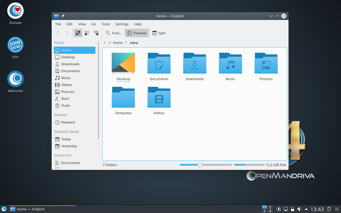Click the icon zoom slider handle
The height and width of the screenshot is (213, 341).
point(200,165)
